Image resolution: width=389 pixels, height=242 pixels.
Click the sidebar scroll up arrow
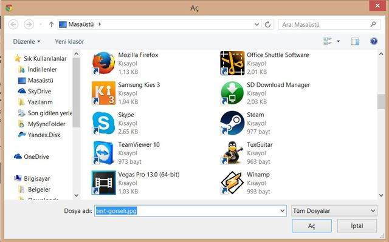coord(77,54)
